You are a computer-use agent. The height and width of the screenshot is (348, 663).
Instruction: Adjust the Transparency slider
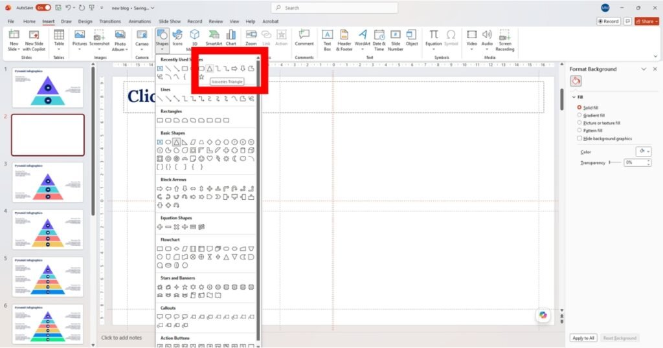coord(615,162)
